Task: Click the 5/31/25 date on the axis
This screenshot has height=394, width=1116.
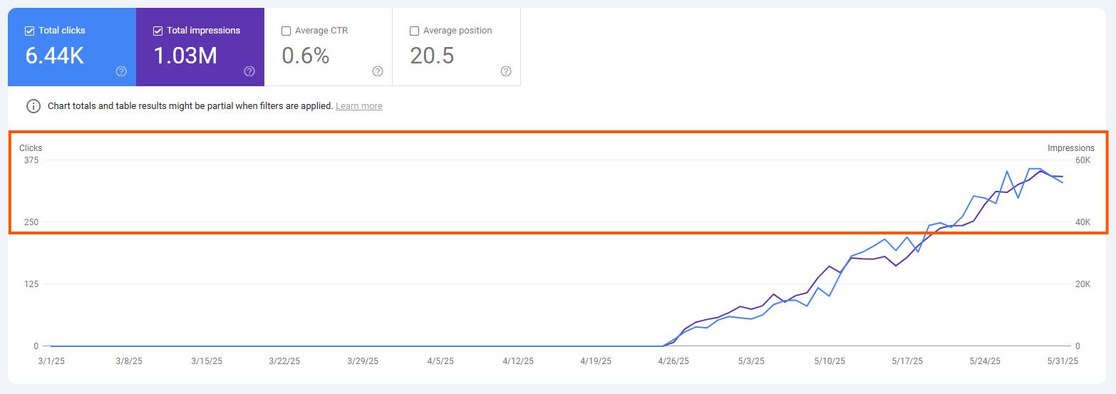Action: (x=1063, y=361)
